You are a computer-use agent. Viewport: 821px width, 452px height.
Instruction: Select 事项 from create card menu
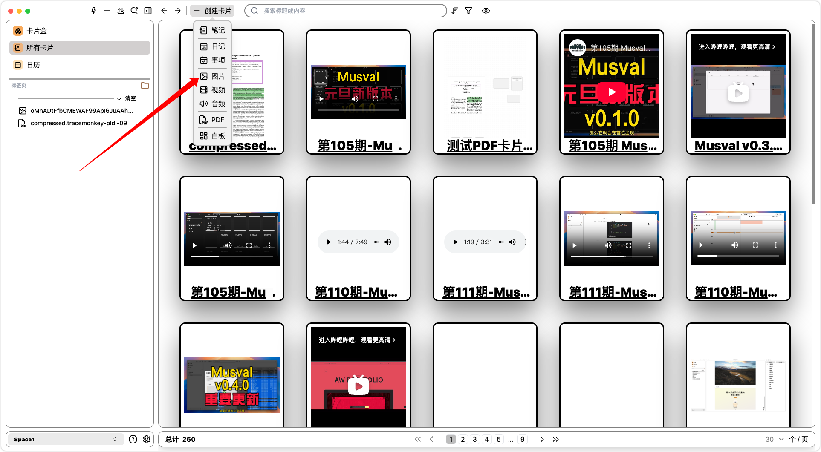point(212,60)
